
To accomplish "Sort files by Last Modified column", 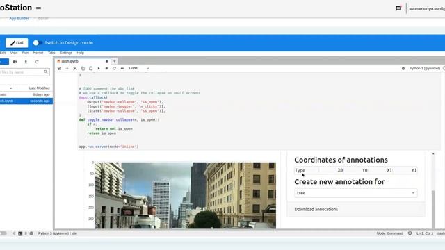I will (39, 88).
